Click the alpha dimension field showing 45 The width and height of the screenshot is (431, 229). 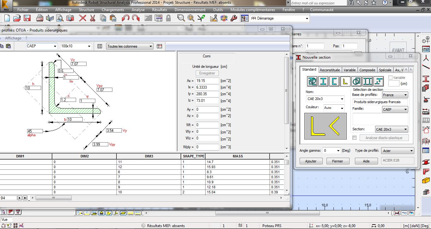point(35,131)
